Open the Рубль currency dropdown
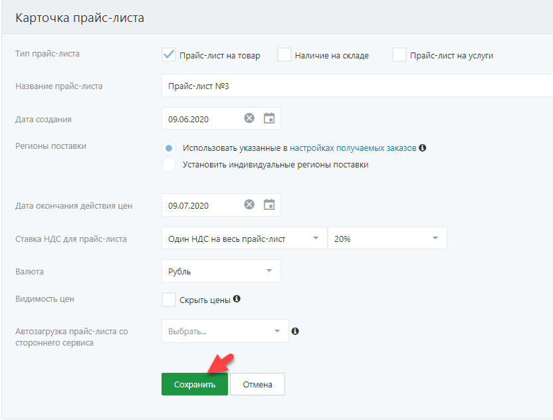 pos(221,271)
